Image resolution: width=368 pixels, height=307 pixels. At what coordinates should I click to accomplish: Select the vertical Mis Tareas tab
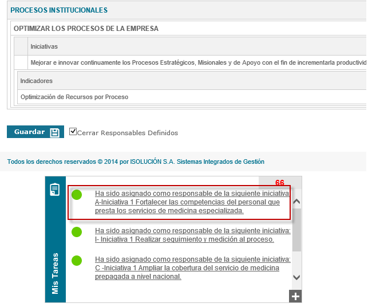point(56,273)
